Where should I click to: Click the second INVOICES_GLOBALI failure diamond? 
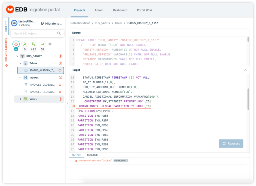click(x=60, y=92)
